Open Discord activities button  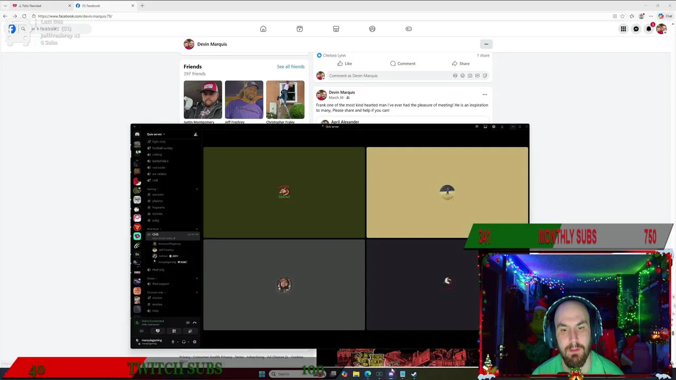click(x=174, y=331)
